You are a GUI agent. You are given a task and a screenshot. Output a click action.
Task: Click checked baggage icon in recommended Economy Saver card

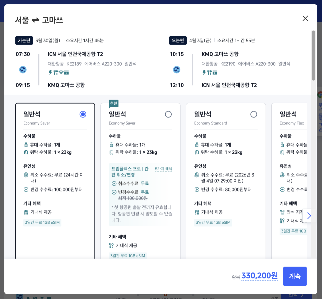pyautogui.click(x=111, y=152)
